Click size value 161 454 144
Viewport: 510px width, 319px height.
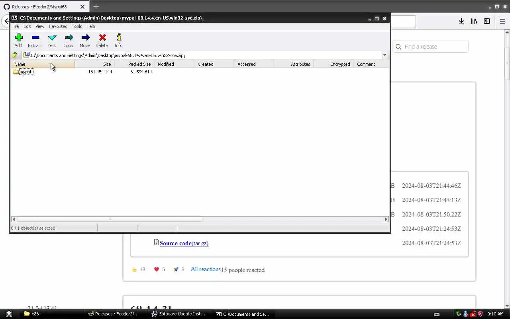tap(100, 72)
